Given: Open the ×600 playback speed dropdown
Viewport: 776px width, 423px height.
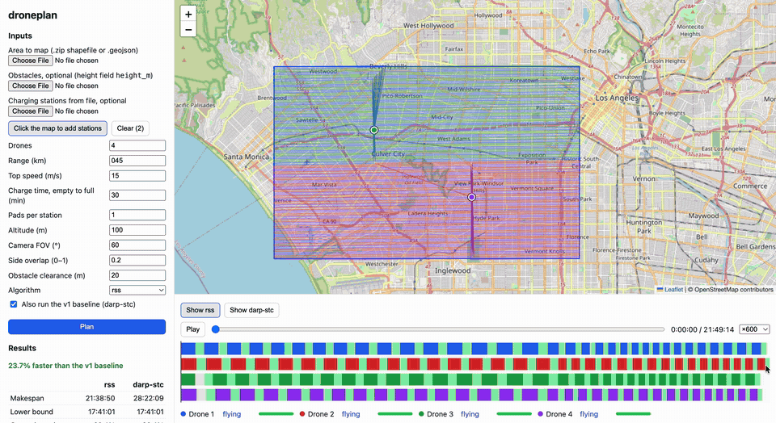Looking at the screenshot, I should pos(754,329).
